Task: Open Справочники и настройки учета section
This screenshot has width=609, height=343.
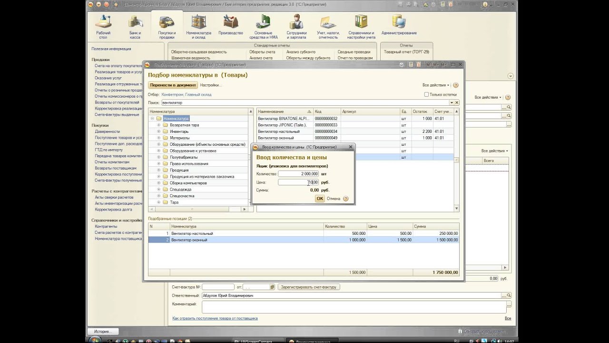Action: [361, 27]
